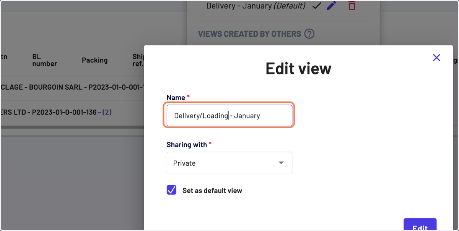Click the Views Created By Others heading
Screen dimensions: 459x231
pos(249,34)
